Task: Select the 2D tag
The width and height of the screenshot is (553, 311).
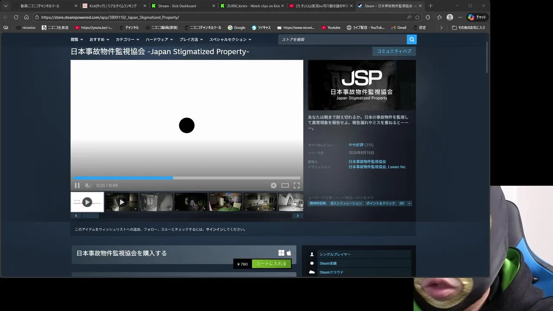Action: (x=401, y=203)
